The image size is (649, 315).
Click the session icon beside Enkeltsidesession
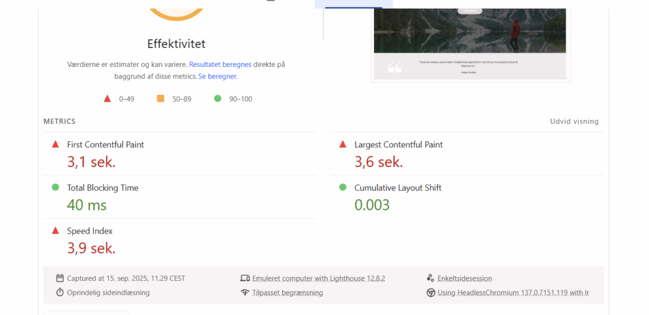coord(430,278)
